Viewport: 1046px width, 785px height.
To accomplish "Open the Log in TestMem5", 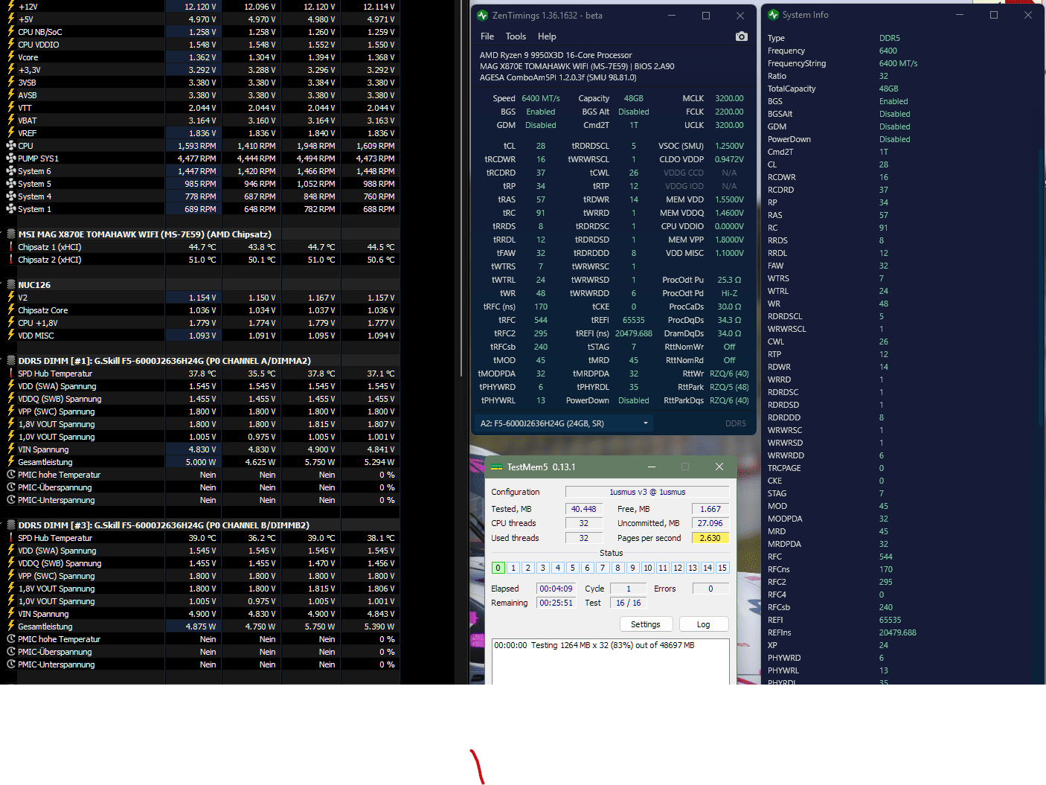I will pos(703,624).
